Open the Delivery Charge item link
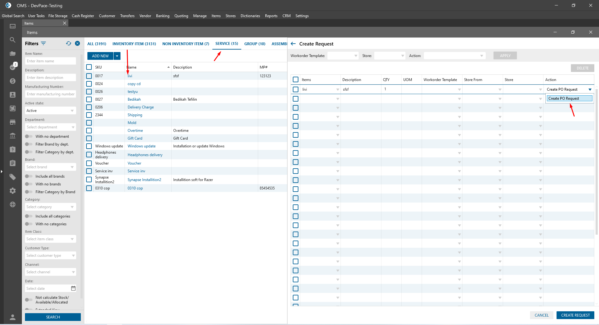Screen dimensions: 599x325 [x=140, y=107]
